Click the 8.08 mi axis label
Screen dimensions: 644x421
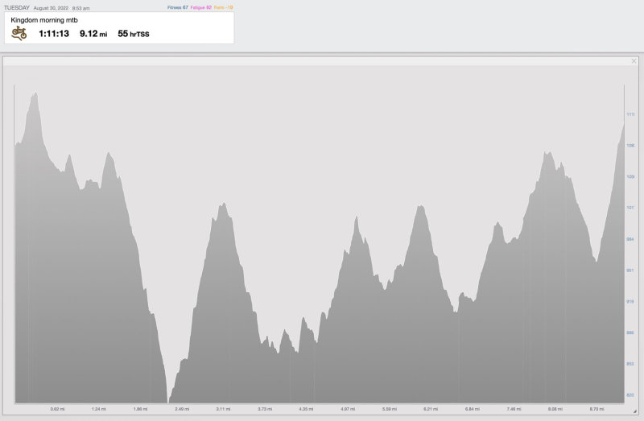[555, 409]
